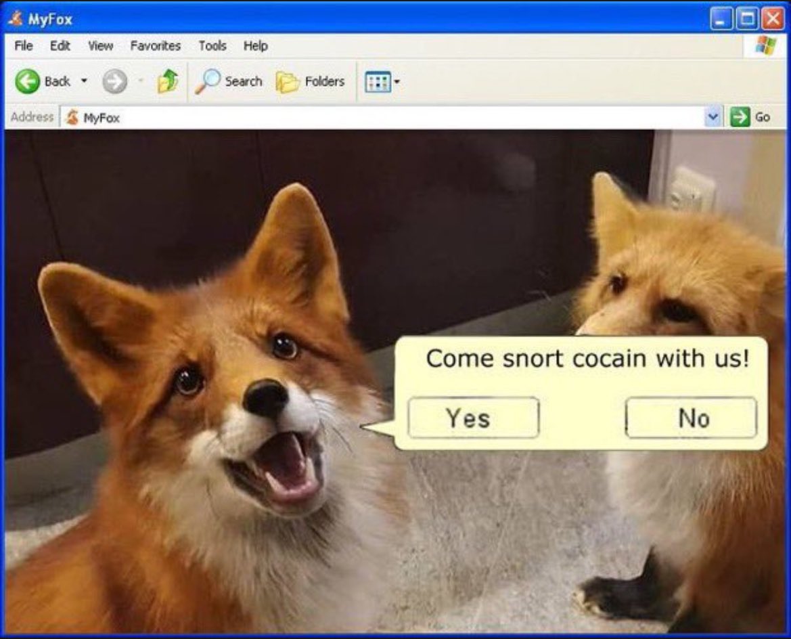Open the Favorites menu

pyautogui.click(x=156, y=45)
